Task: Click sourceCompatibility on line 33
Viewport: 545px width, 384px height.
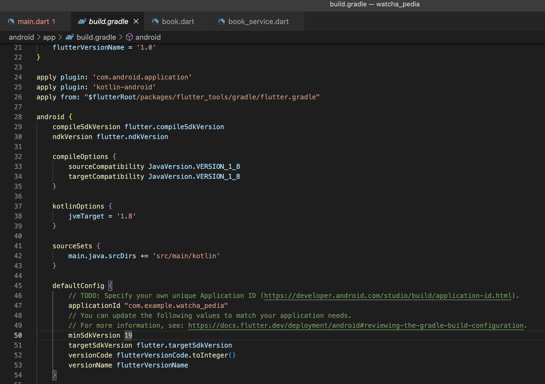Action: tap(106, 167)
